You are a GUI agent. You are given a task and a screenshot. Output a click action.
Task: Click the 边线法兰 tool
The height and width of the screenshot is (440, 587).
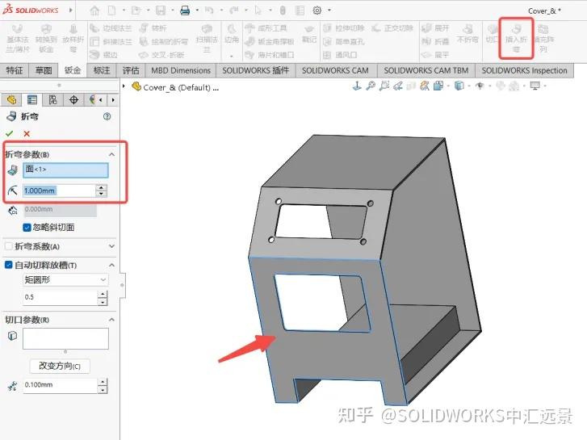click(111, 28)
